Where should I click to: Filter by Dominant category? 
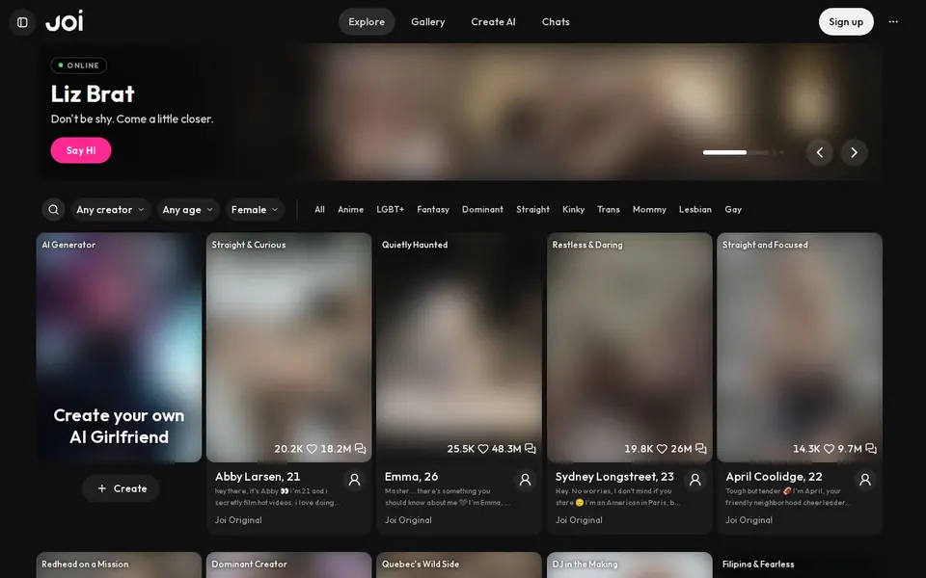point(482,209)
